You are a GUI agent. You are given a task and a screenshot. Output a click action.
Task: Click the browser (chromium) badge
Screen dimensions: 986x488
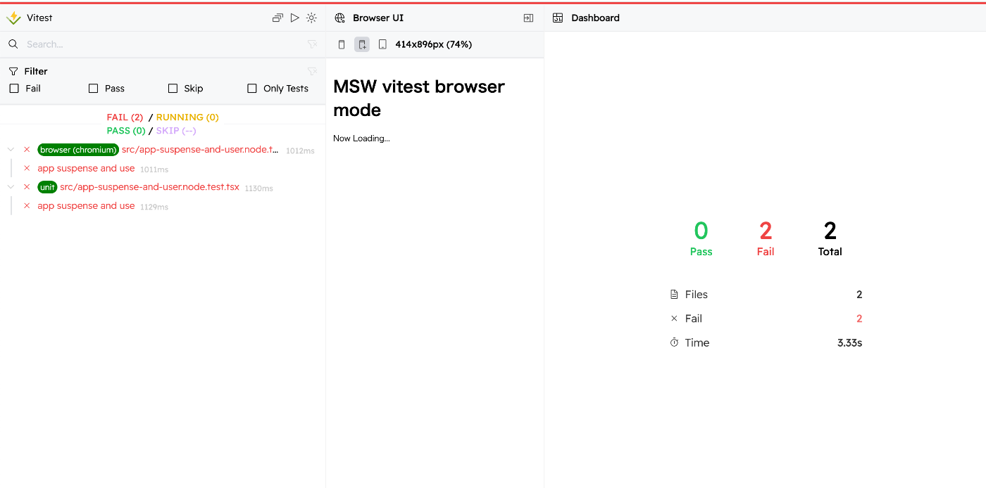tap(78, 150)
